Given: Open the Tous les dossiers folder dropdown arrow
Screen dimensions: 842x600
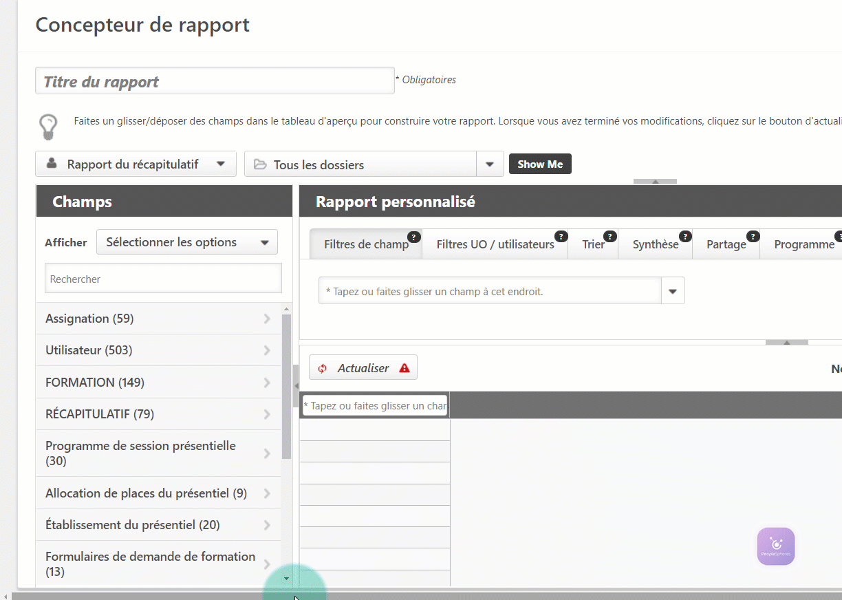Looking at the screenshot, I should pyautogui.click(x=490, y=164).
